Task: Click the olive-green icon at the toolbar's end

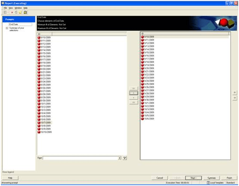Action: [x=25, y=12]
